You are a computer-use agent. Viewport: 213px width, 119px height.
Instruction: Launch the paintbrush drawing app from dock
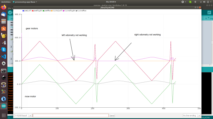coord(4,43)
